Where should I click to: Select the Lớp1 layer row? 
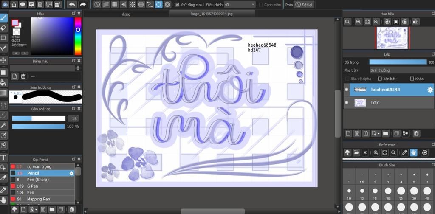[x=389, y=103]
